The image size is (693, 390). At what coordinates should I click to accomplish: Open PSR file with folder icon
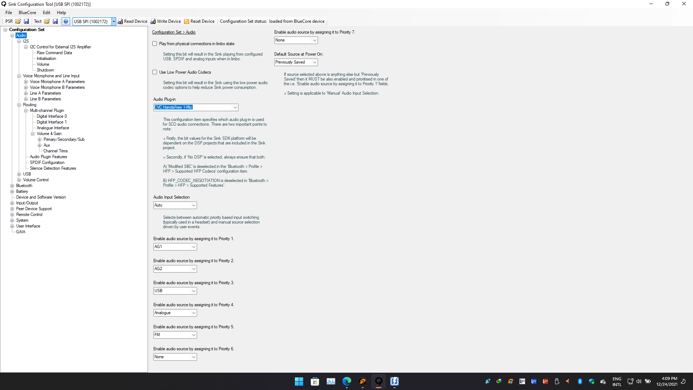coord(18,21)
